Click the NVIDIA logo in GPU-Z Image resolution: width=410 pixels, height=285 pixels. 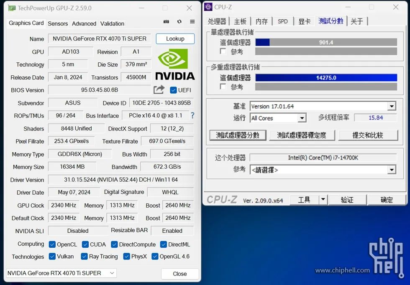[175, 64]
